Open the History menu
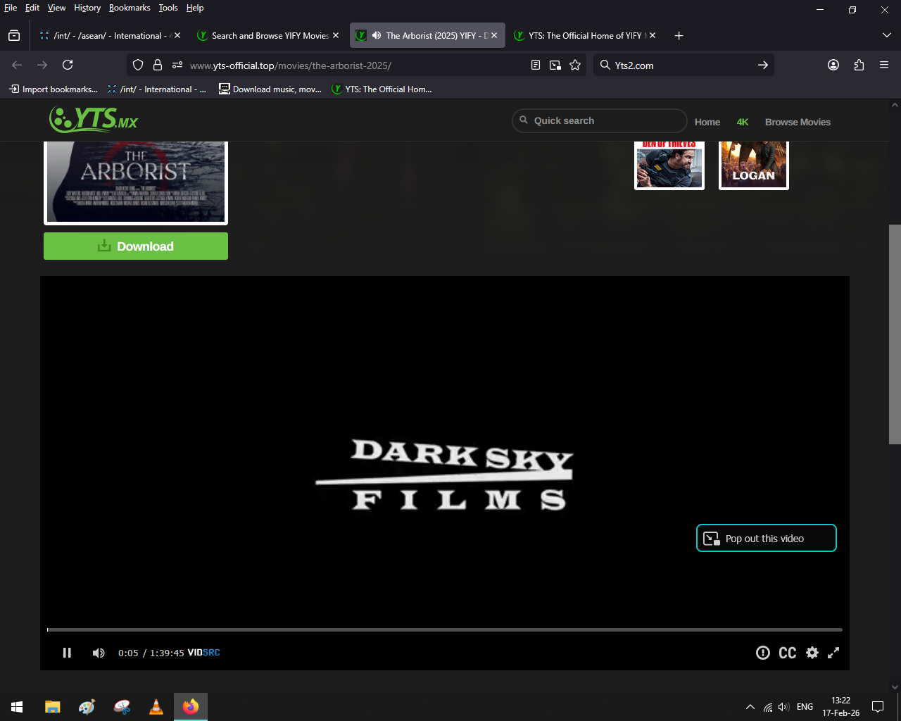Screen dimensions: 901x721 pos(87,8)
